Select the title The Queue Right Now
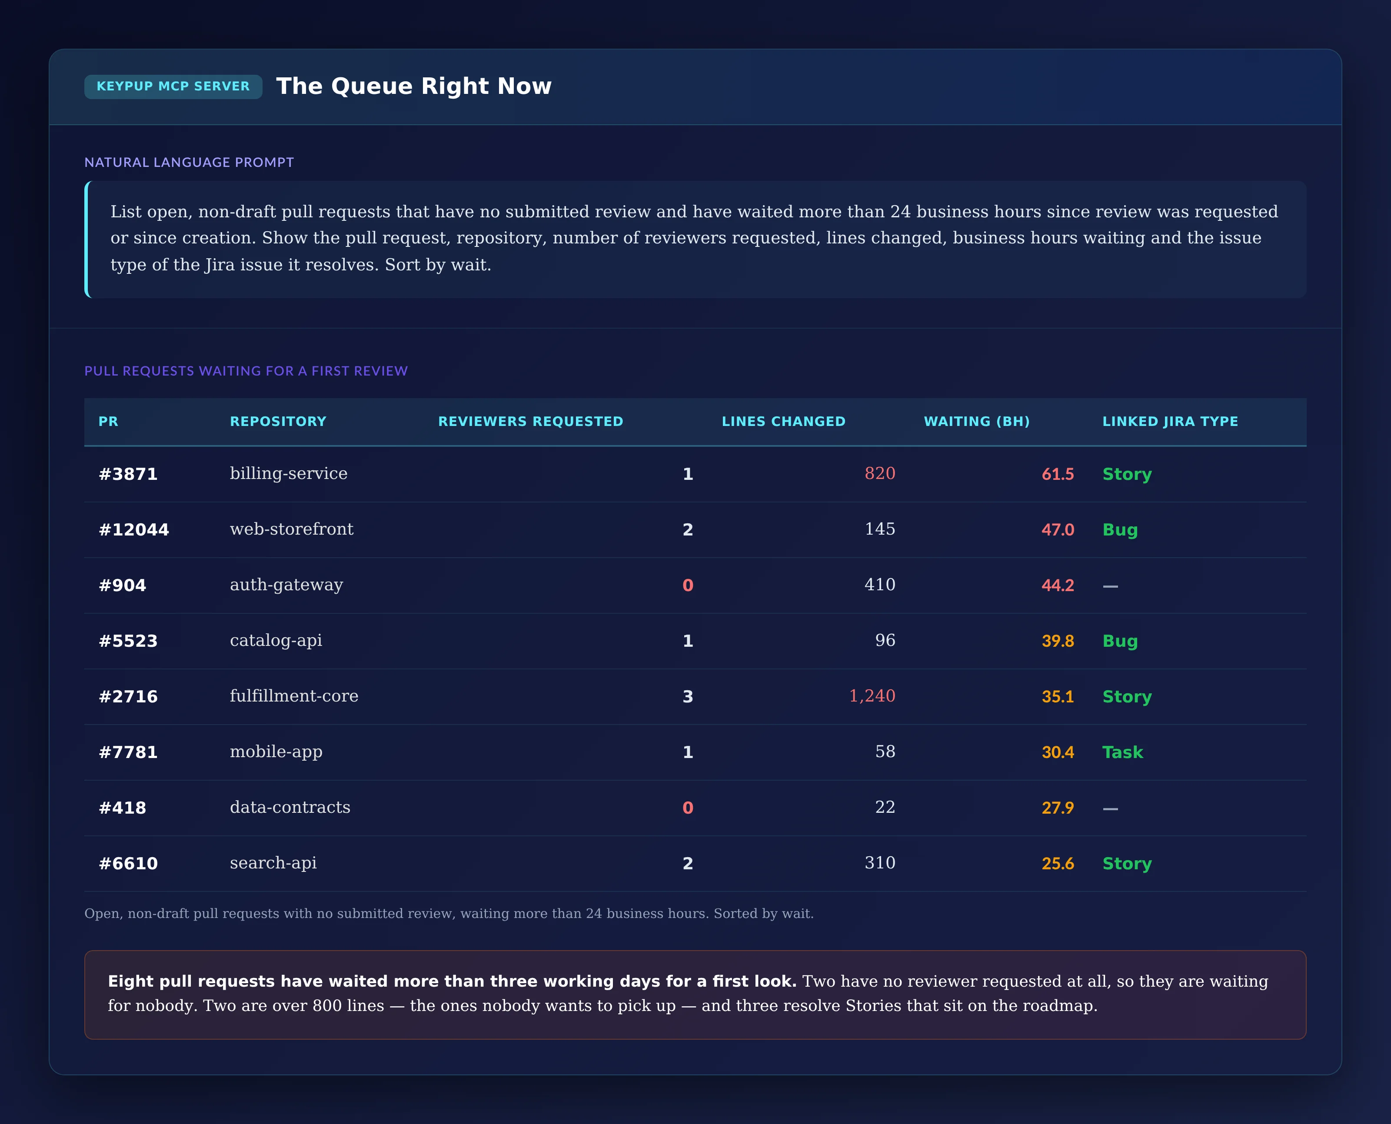Viewport: 1391px width, 1124px height. pyautogui.click(x=414, y=86)
